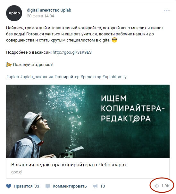Viewport: 176px width, 194px height.
Task: Click the sunglasses emoji in post text
Action: point(114,40)
